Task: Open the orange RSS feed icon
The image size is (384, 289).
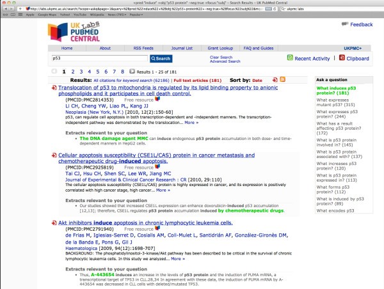Action: click(x=283, y=79)
